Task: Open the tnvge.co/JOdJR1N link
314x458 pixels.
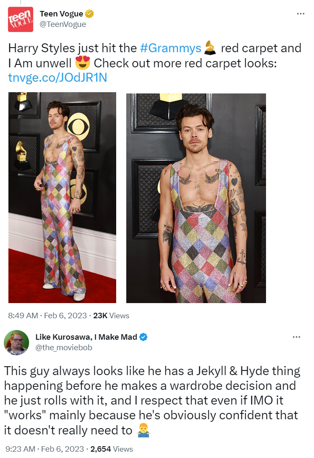Action: click(x=58, y=78)
